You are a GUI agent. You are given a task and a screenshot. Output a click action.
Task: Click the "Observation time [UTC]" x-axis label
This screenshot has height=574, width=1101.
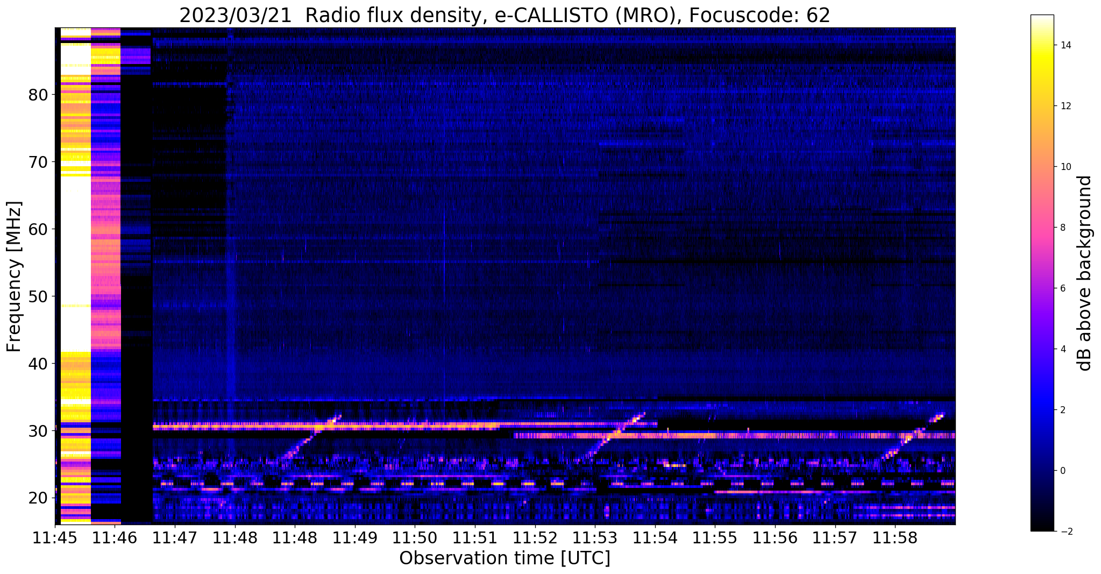click(x=505, y=558)
